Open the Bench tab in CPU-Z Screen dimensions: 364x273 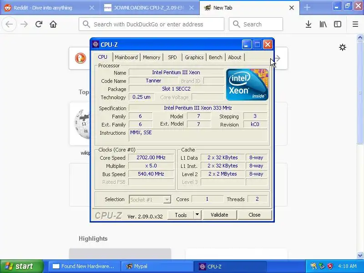click(215, 57)
